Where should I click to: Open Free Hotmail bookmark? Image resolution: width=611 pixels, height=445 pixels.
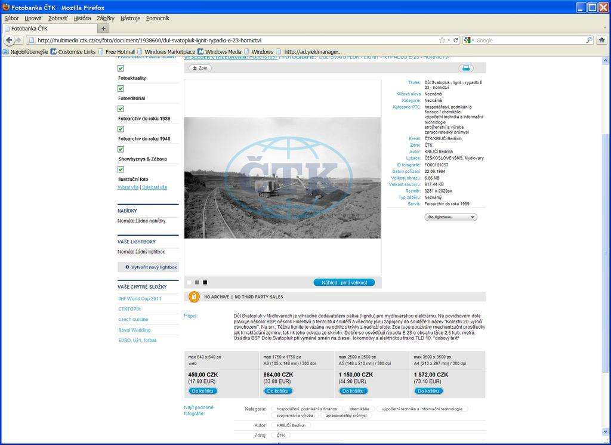(116, 52)
